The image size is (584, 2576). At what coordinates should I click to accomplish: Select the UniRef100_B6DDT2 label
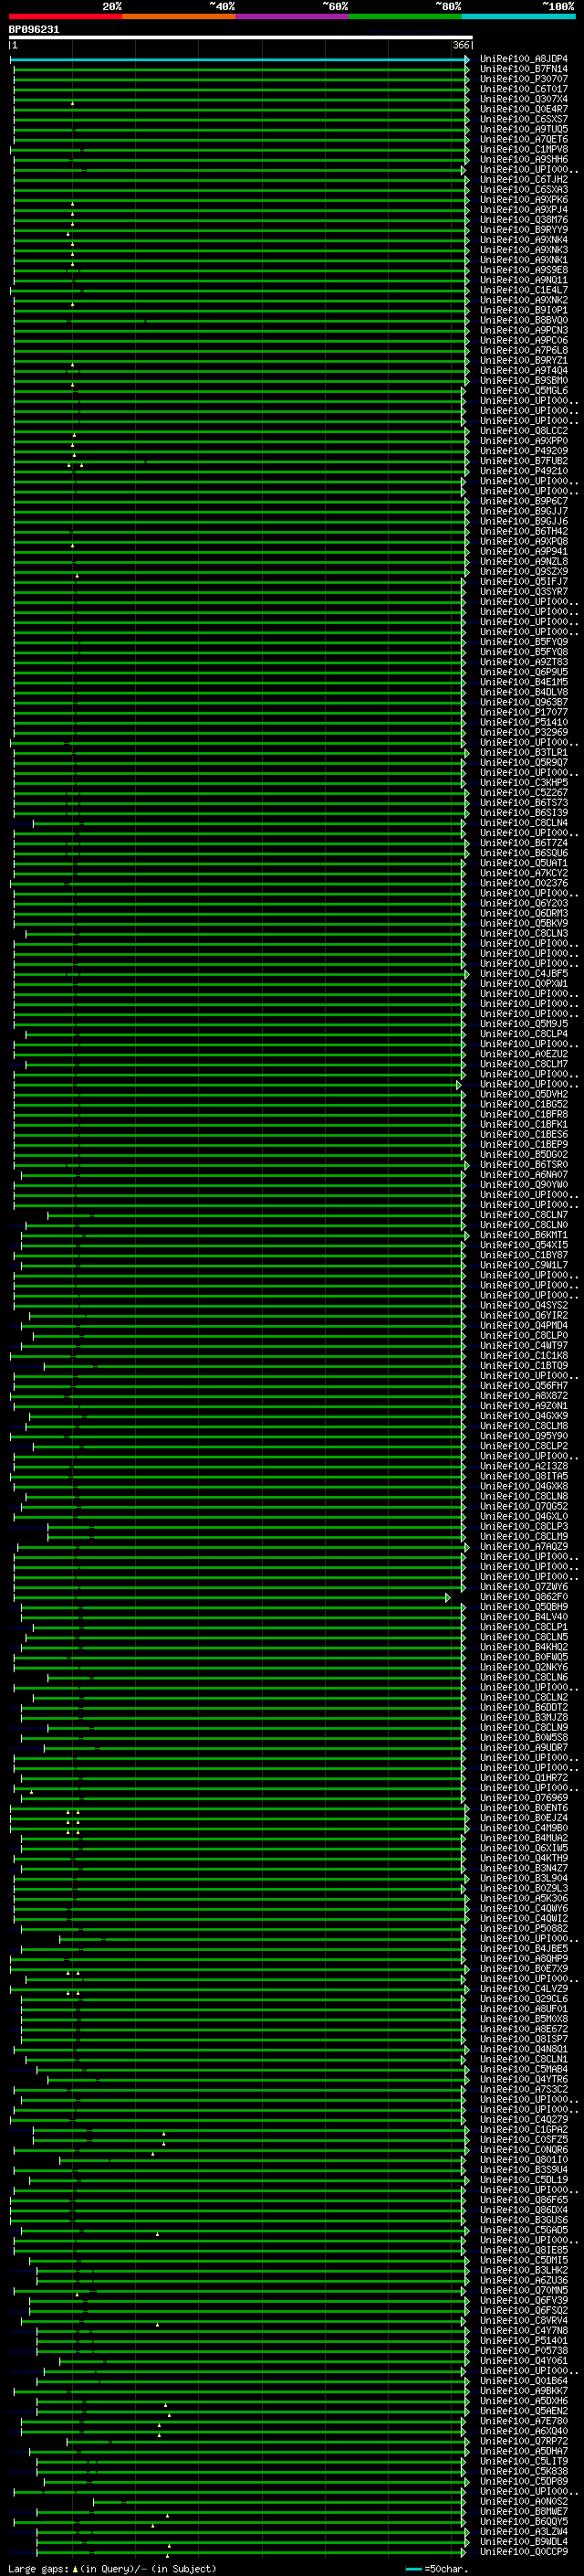(x=523, y=1707)
